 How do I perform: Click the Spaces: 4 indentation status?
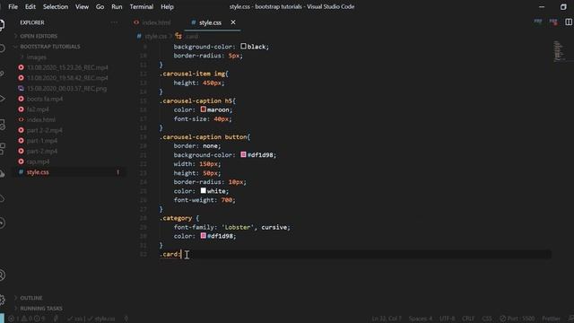point(421,319)
